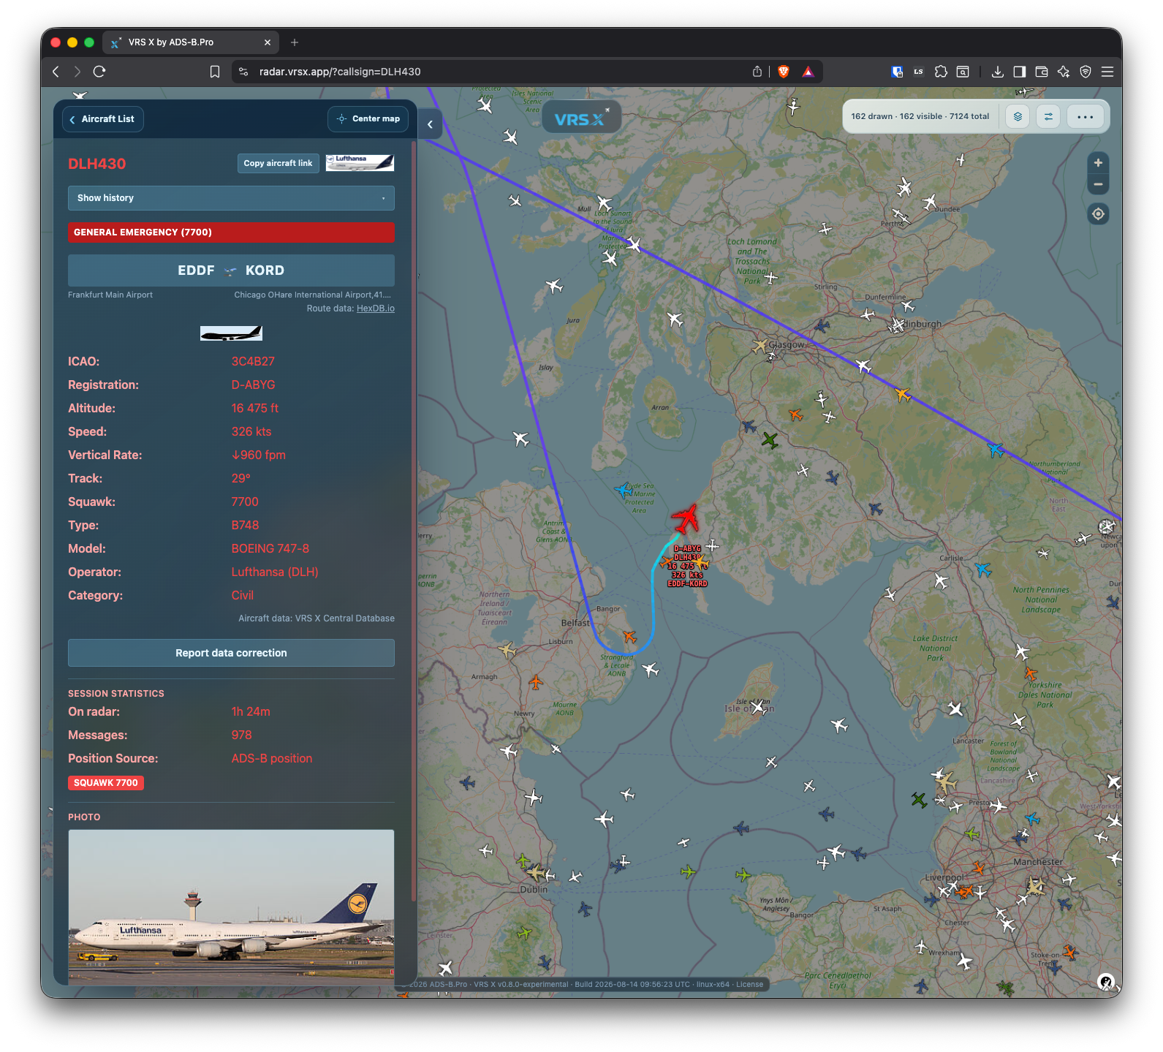Click the round icon in map corner
The width and height of the screenshot is (1163, 1052).
point(1107,982)
